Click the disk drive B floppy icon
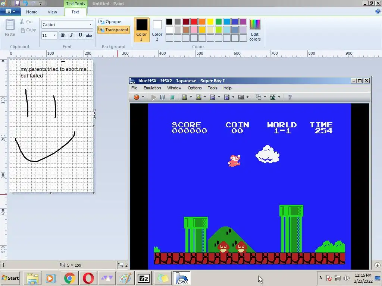 tap(226, 97)
